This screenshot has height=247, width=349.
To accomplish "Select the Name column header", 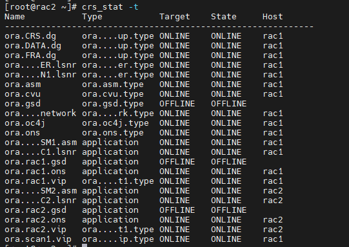I will [x=15, y=17].
